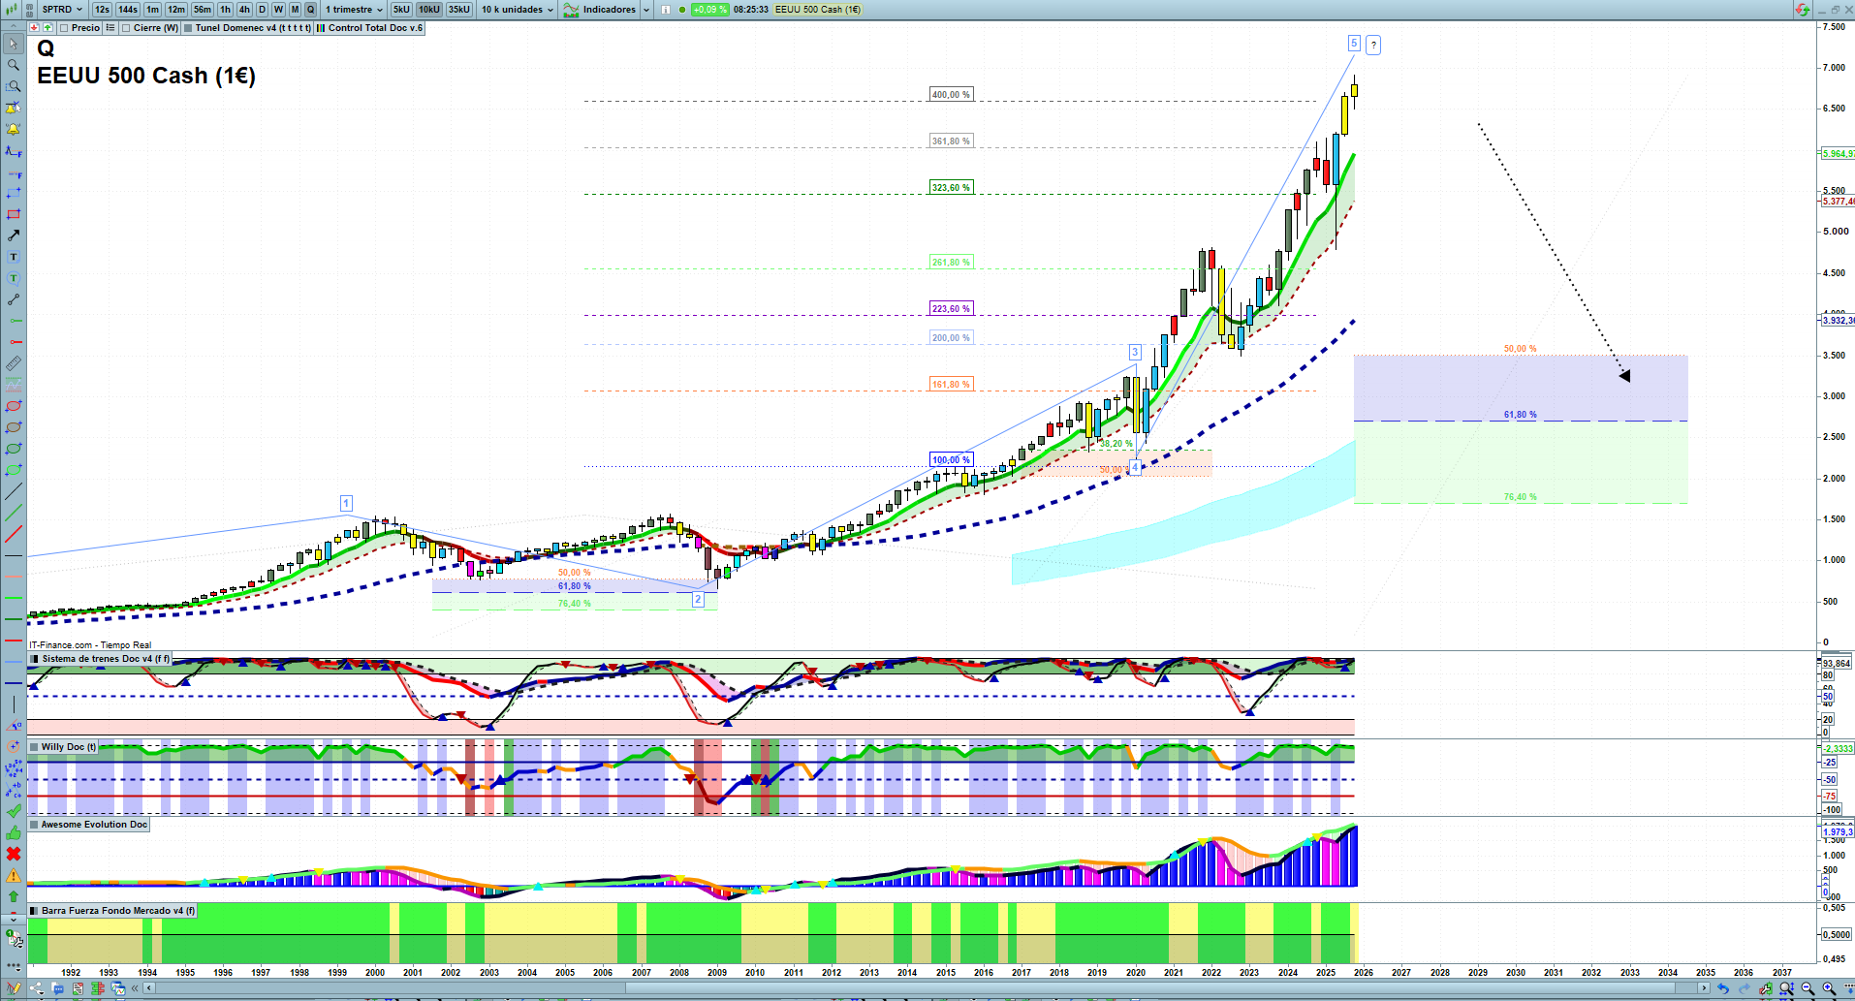The width and height of the screenshot is (1855, 1001).
Task: Open the chat bubbles icon in bottom toolbar
Action: [x=58, y=988]
